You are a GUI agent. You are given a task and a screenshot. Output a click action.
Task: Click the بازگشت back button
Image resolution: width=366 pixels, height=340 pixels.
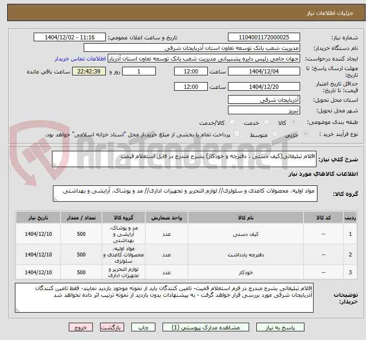click(x=112, y=328)
